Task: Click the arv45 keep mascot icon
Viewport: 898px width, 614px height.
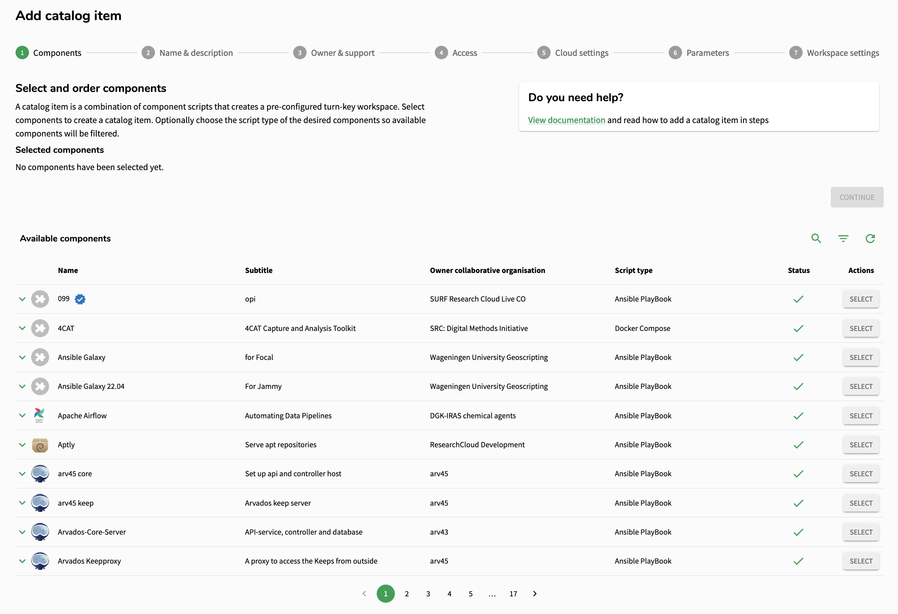Action: [x=40, y=503]
